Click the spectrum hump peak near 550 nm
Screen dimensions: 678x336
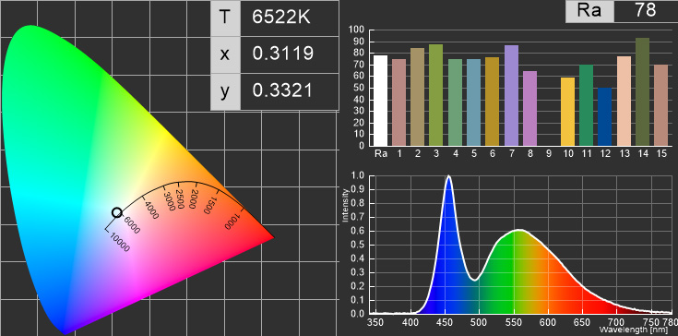518,230
